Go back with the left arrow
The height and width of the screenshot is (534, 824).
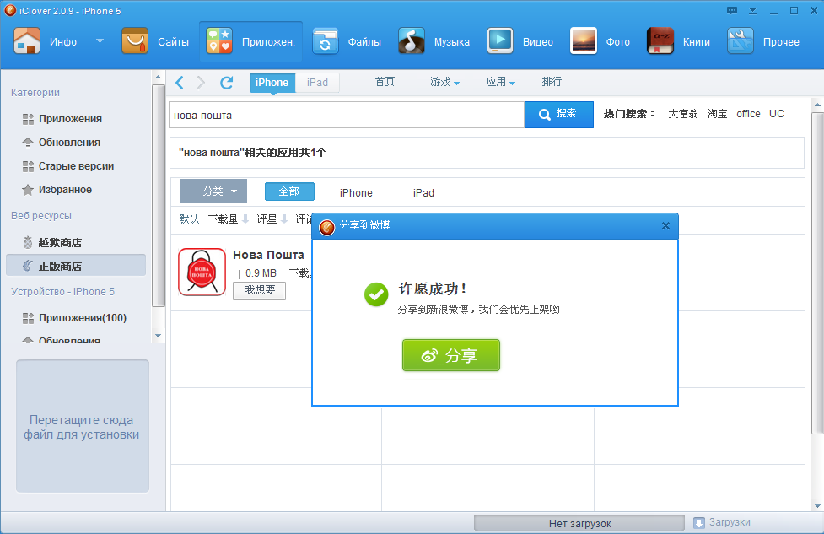point(180,83)
